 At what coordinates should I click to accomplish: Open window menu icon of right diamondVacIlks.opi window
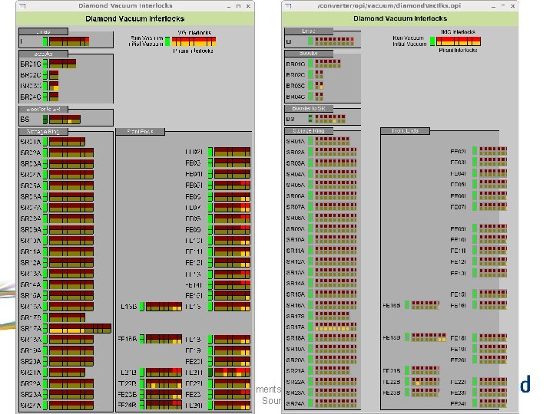pyautogui.click(x=288, y=5)
